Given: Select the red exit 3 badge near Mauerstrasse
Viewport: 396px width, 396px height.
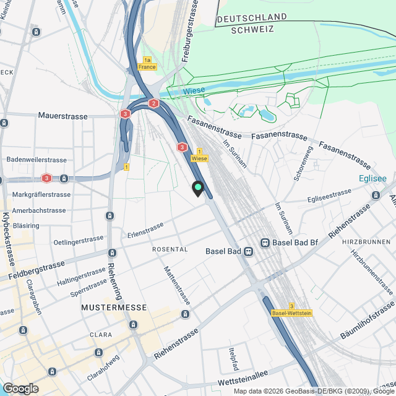Looking at the screenshot, I should (125, 114).
